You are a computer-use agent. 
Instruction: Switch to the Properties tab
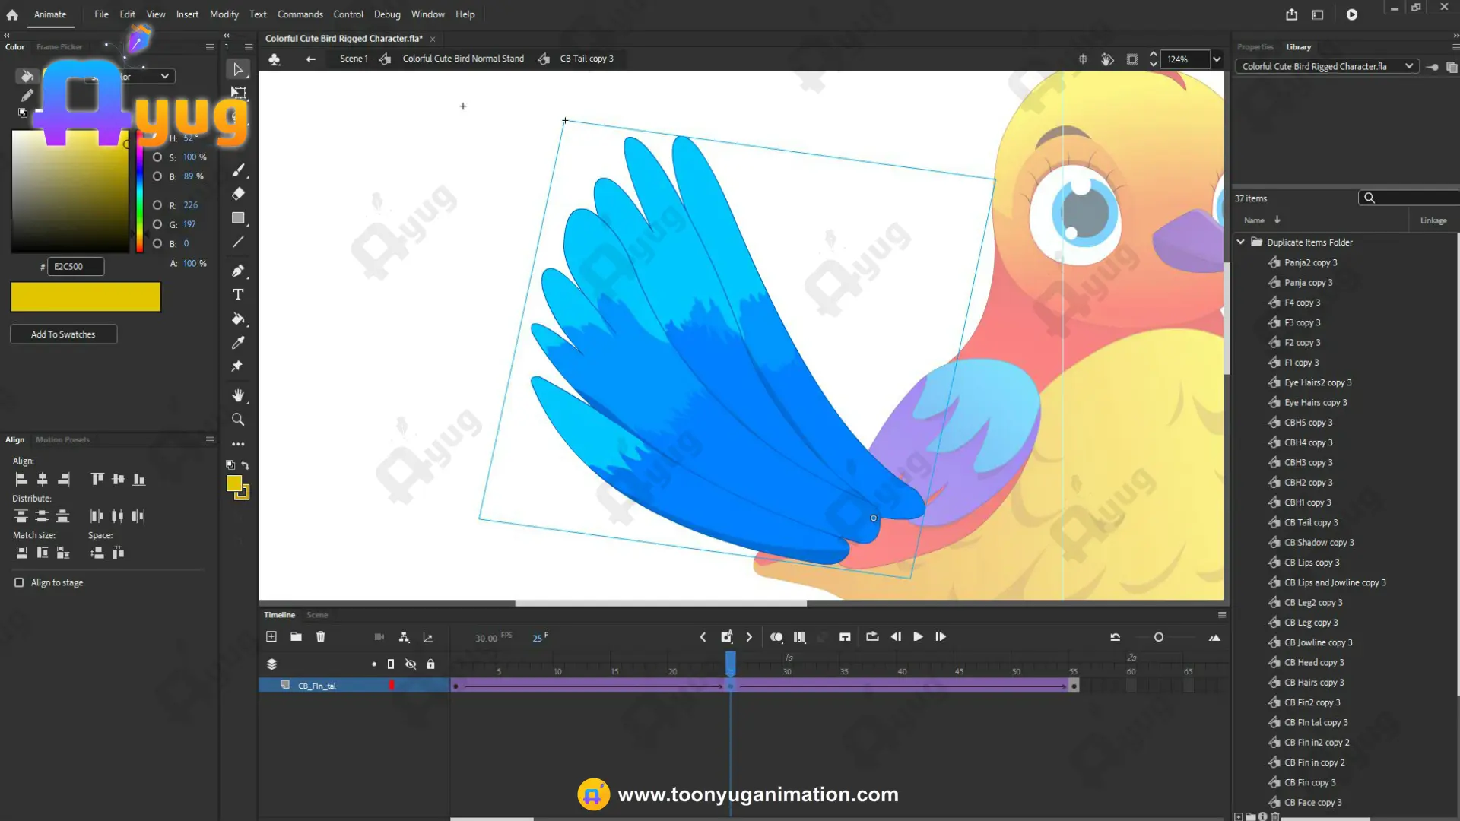point(1255,47)
